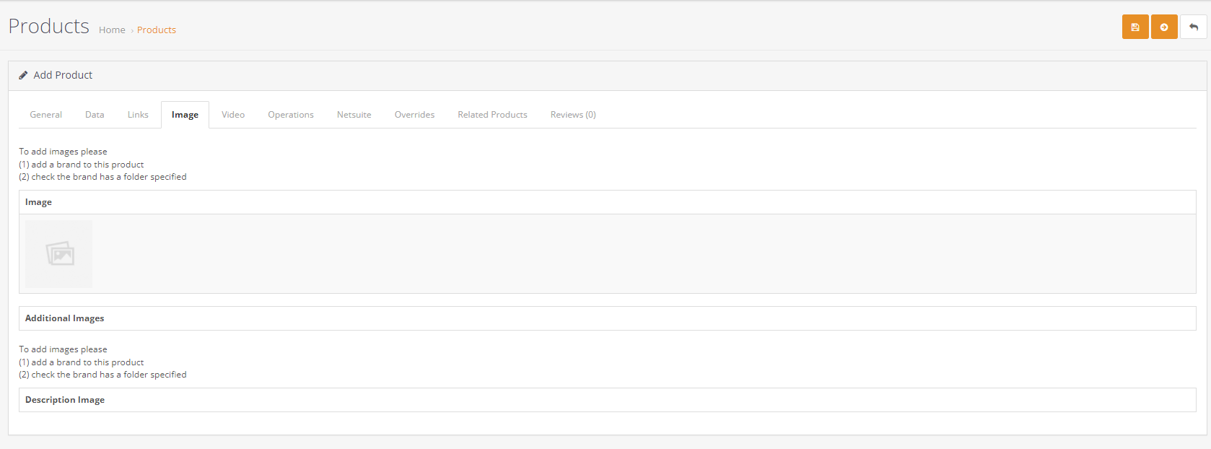Follow the Home breadcrumb link
Screen dimensions: 1211x449
(112, 30)
